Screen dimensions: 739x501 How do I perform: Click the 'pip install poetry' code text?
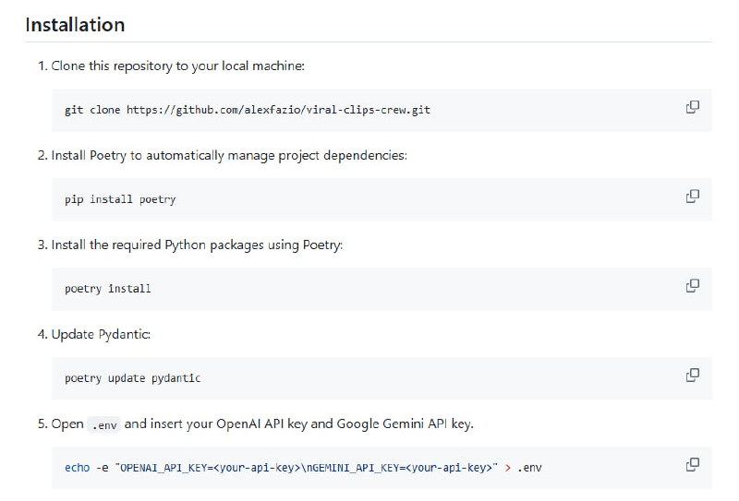pyautogui.click(x=120, y=199)
